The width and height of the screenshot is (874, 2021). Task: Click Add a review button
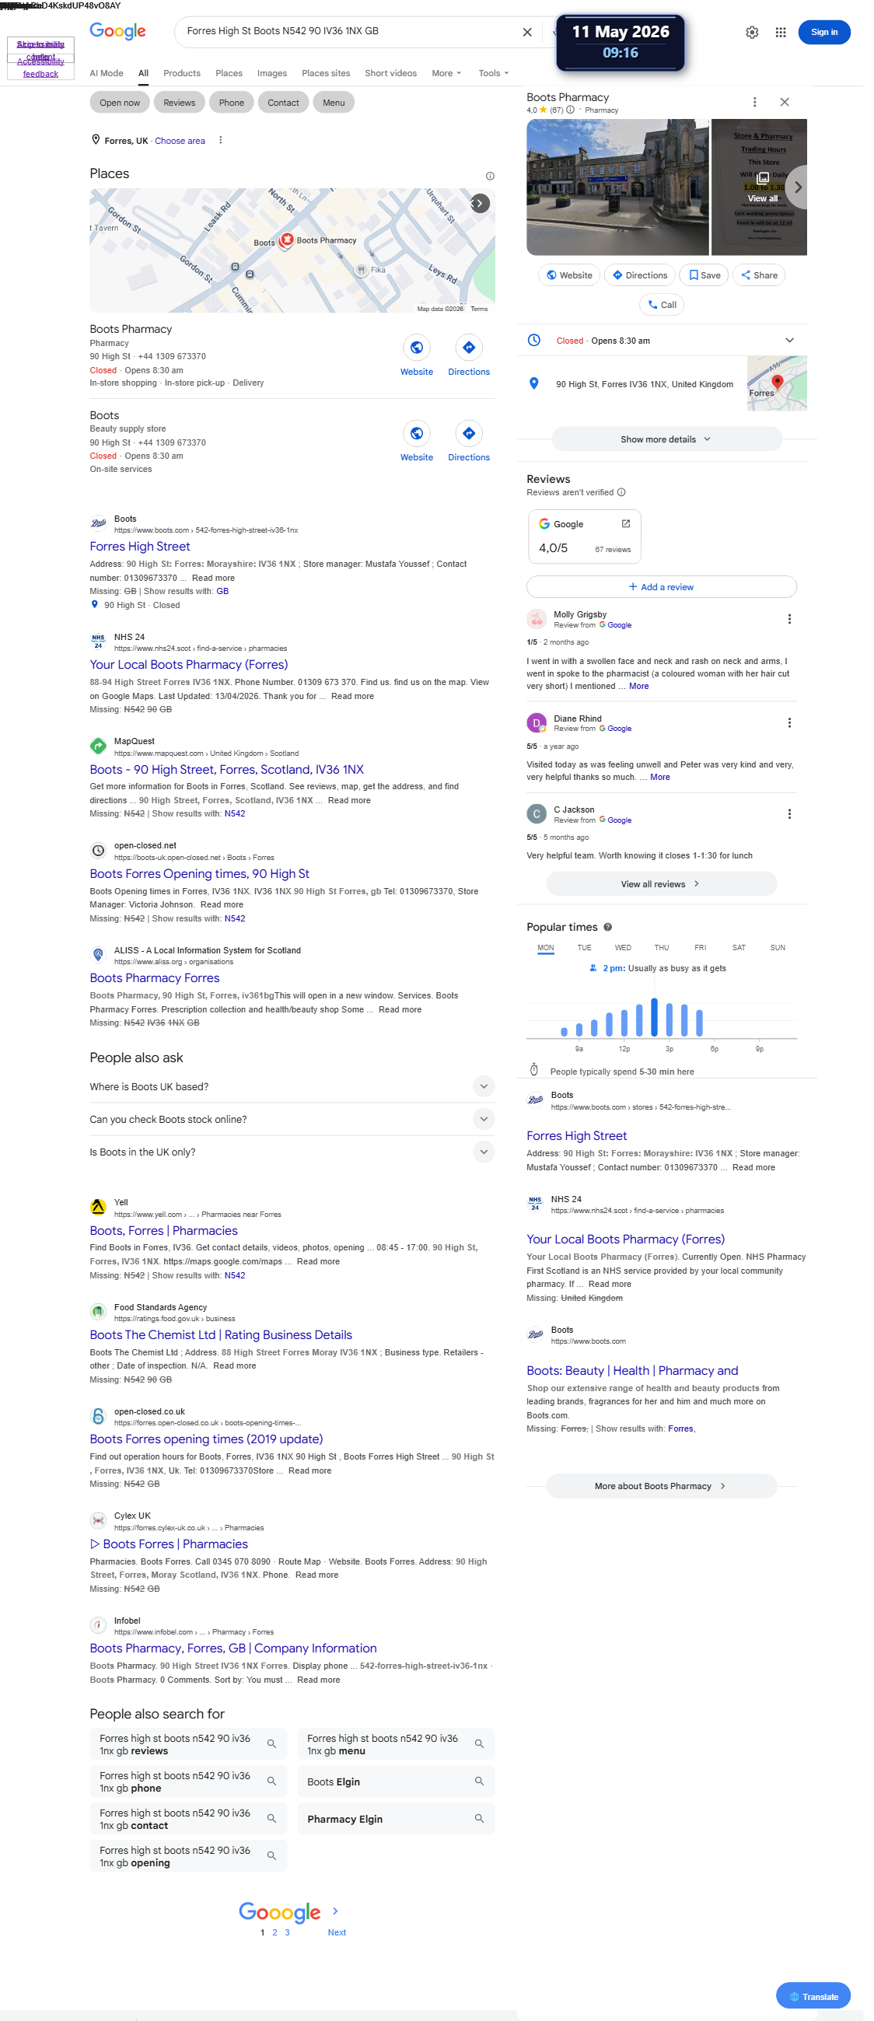coord(669,593)
